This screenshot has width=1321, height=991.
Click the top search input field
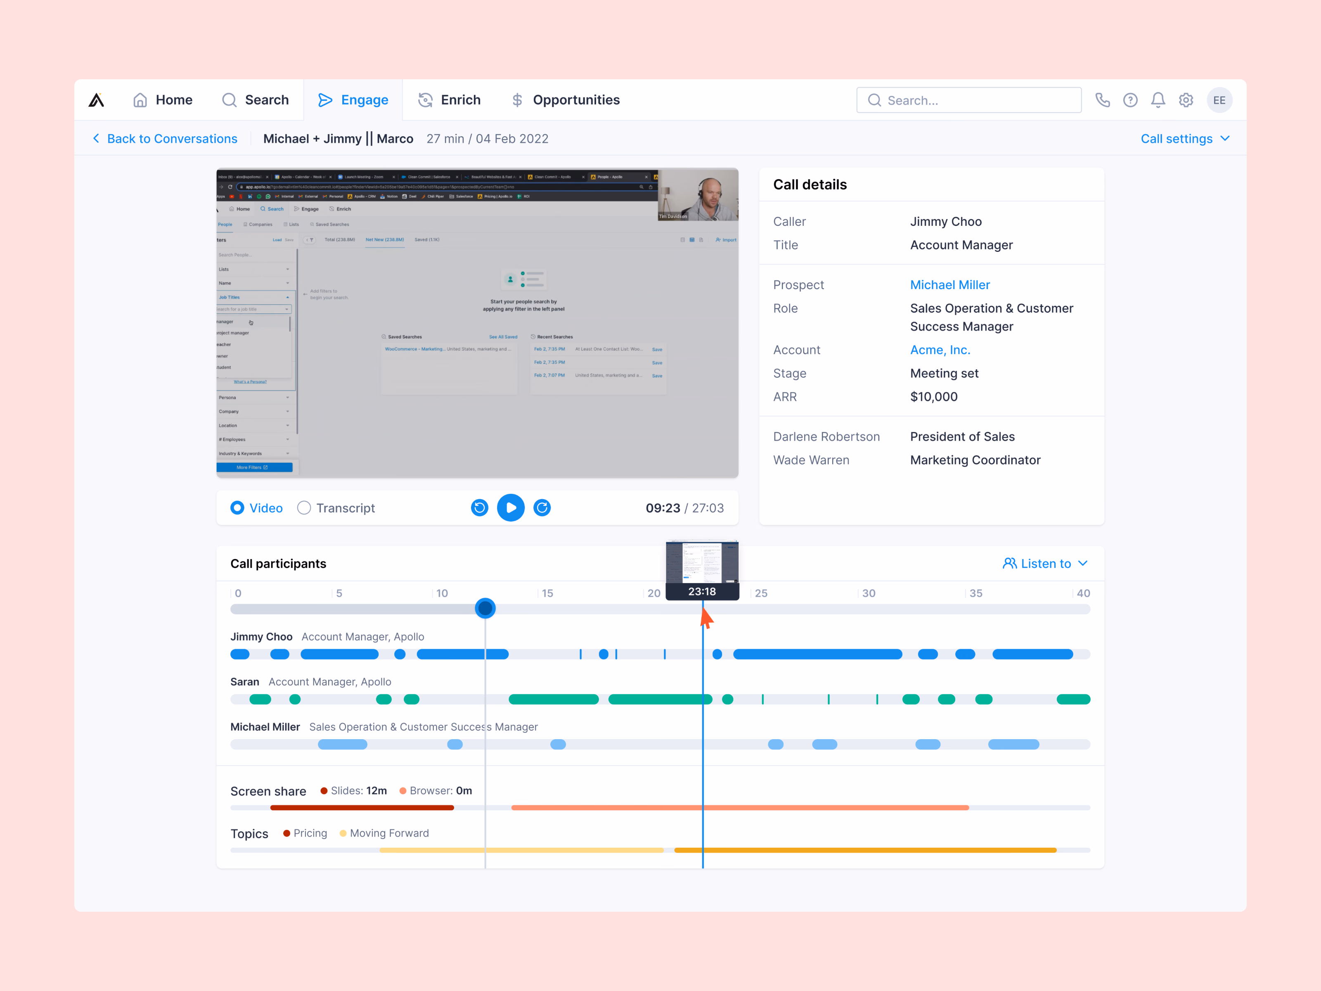968,100
